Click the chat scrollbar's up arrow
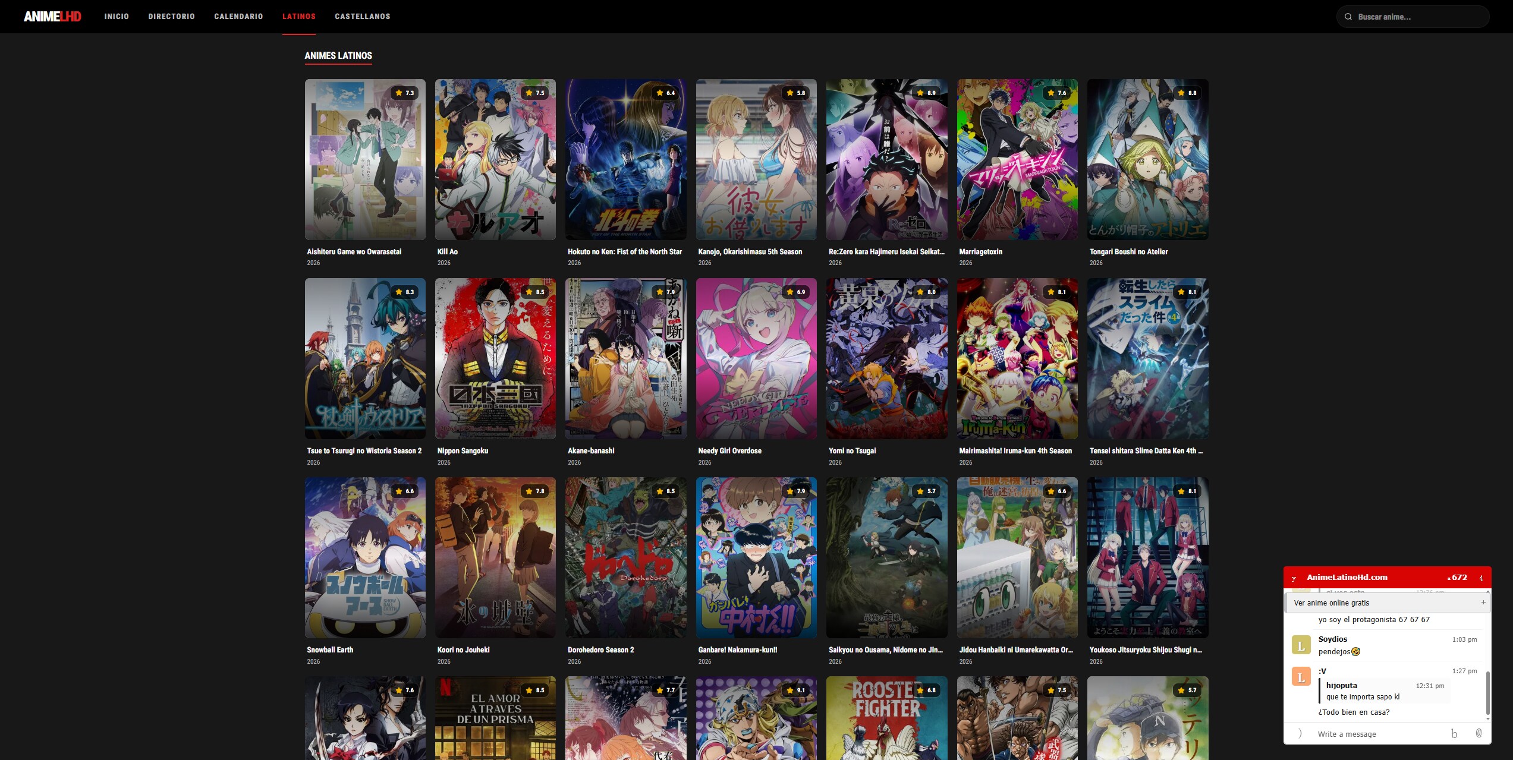 point(1488,592)
